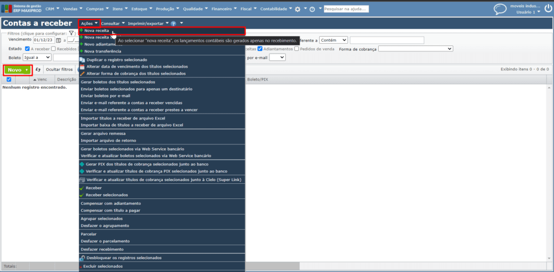Enable the 'Pedidos de venda' checkbox
The image size is (554, 272).
[x=297, y=49]
